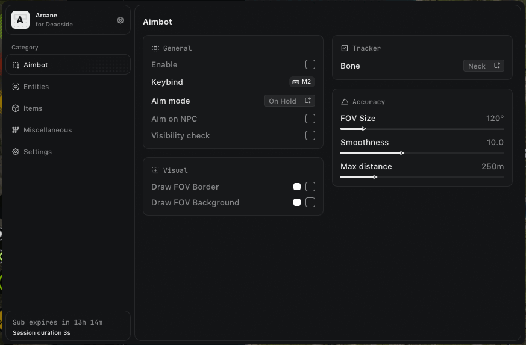Open the Aim mode "On Hold" dropdown

point(290,101)
